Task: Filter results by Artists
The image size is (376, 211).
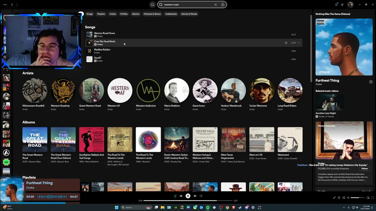Action: click(113, 14)
